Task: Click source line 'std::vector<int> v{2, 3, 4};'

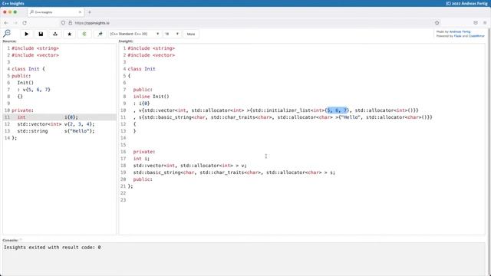Action: (56, 124)
